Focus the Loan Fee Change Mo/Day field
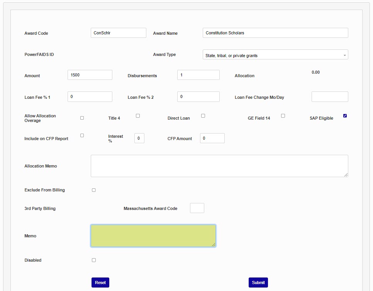This screenshot has height=291, width=373. 329,96
